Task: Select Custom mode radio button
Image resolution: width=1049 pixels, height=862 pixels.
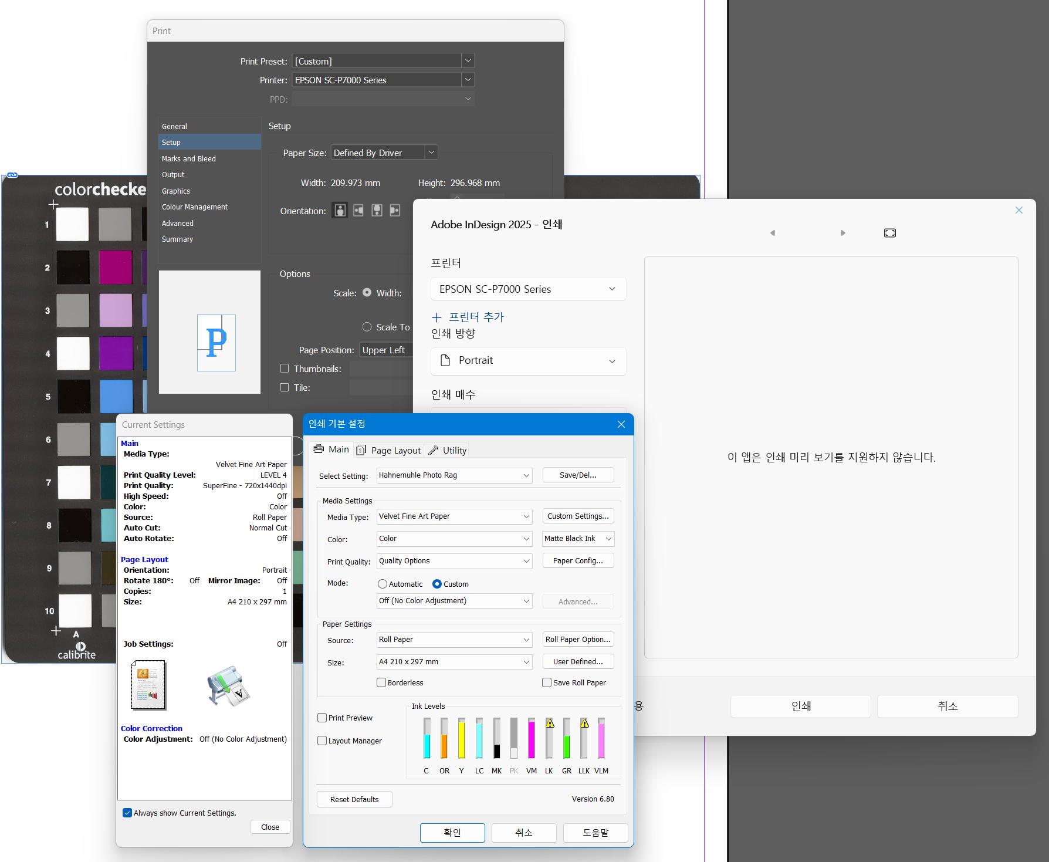Action: pos(436,584)
